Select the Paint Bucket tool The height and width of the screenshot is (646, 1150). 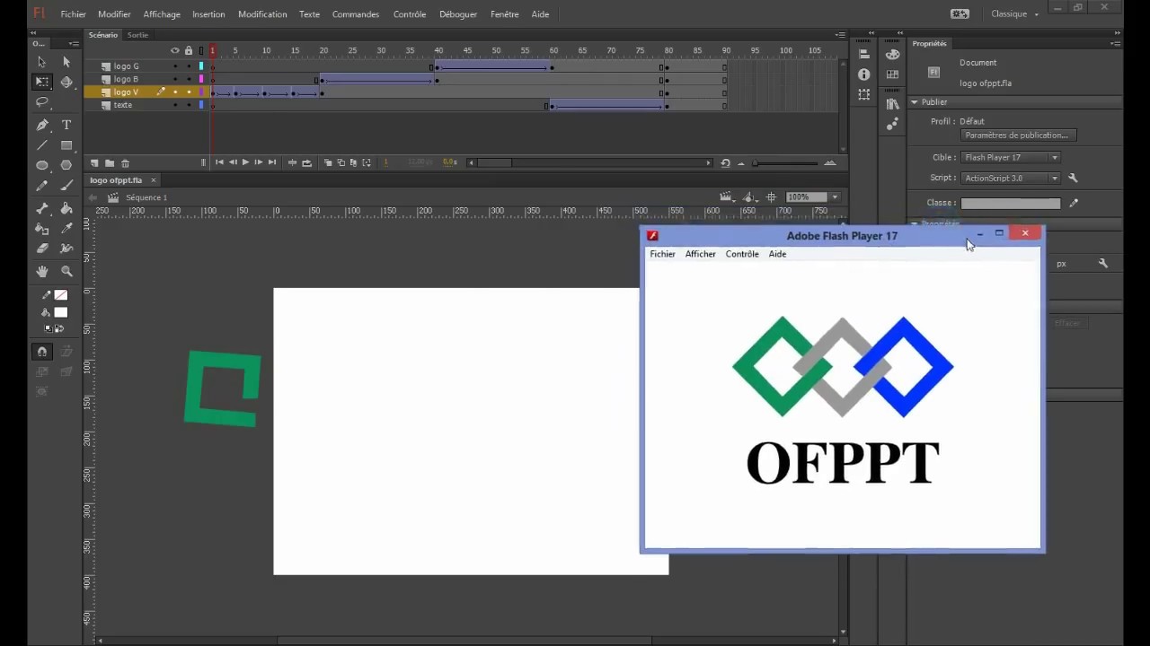click(66, 208)
